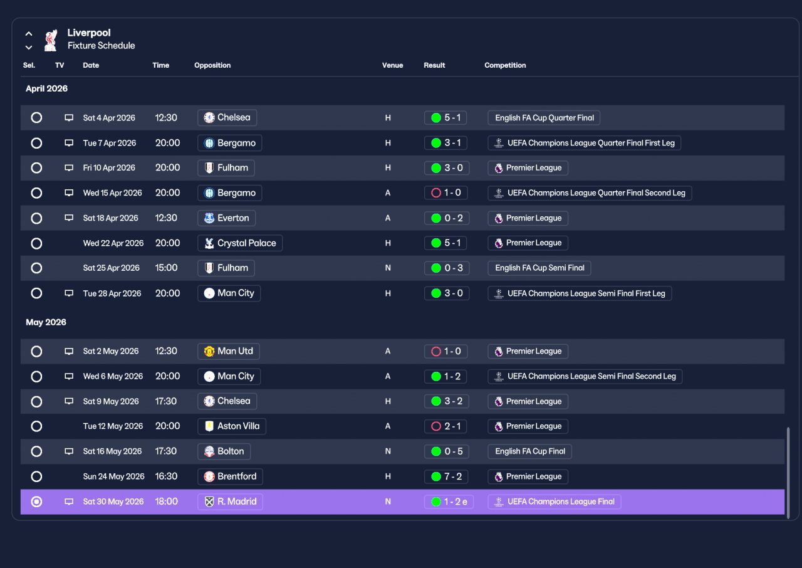Sort by the Date column header
This screenshot has width=802, height=568.
91,65
